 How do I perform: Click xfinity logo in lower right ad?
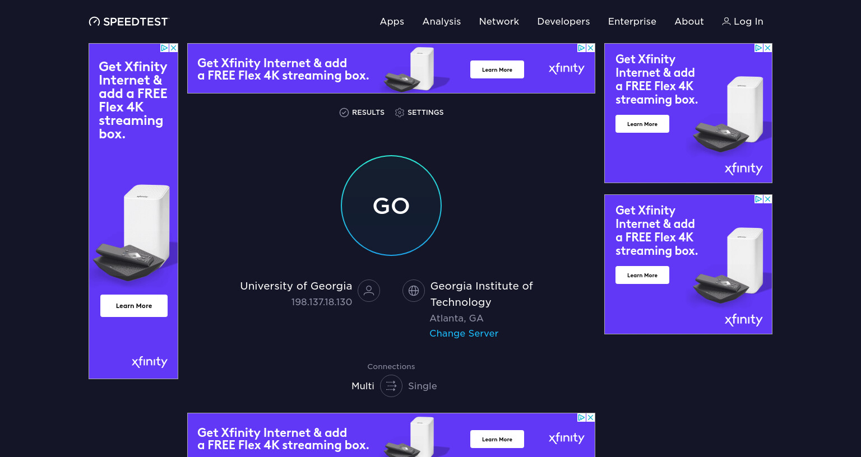click(x=743, y=320)
